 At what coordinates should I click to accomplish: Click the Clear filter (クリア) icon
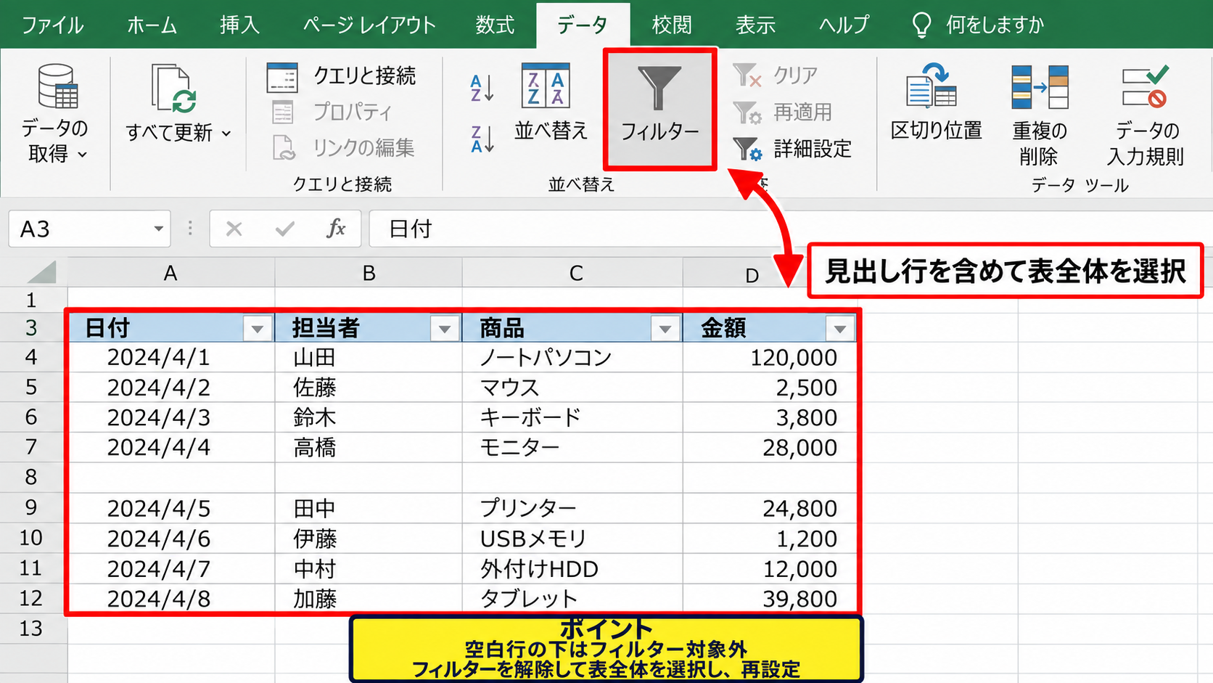coord(747,75)
